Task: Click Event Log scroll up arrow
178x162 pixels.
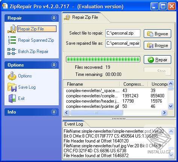Action: coord(171,131)
